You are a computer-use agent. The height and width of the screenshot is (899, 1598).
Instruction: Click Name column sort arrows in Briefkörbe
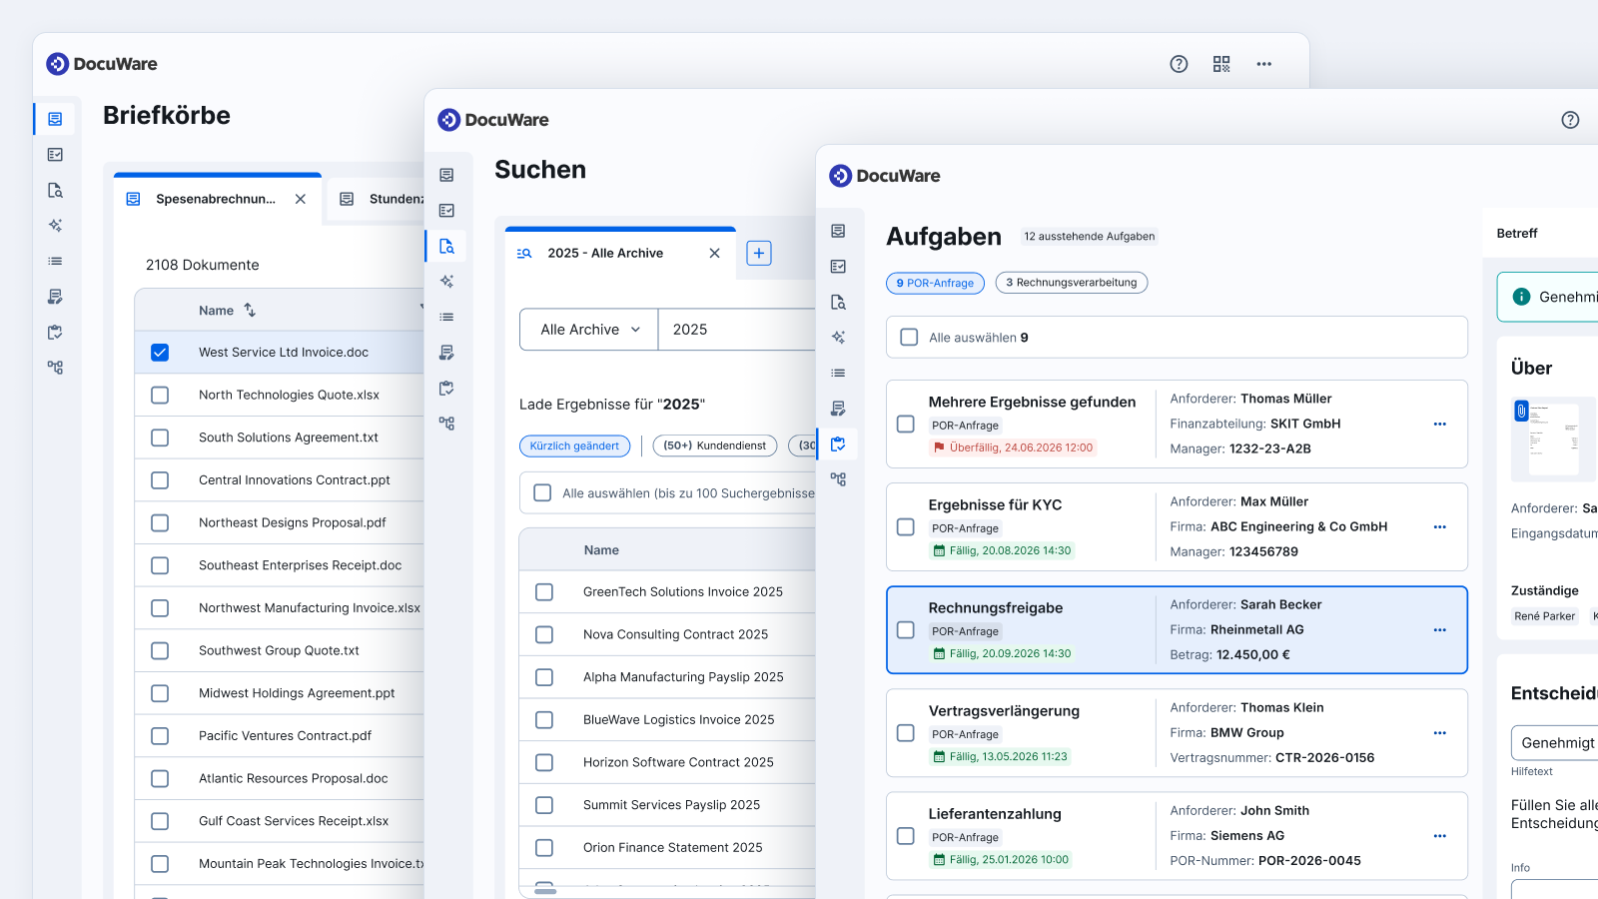point(250,311)
